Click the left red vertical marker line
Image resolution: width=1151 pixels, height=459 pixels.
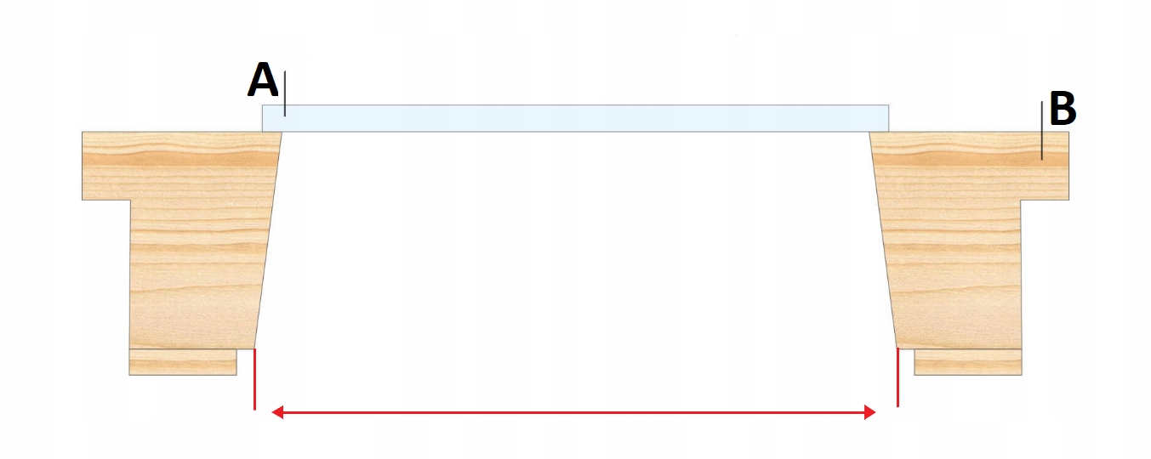click(x=254, y=379)
